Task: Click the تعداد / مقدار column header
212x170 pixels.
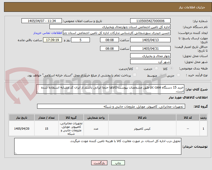Action: pos(47,118)
